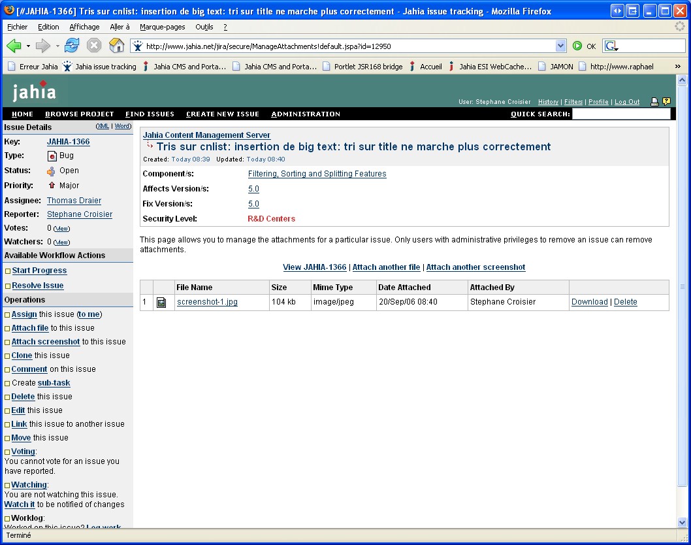Show more bookmarks with the chevron
Screen dimensions: 691x545
tap(678, 67)
